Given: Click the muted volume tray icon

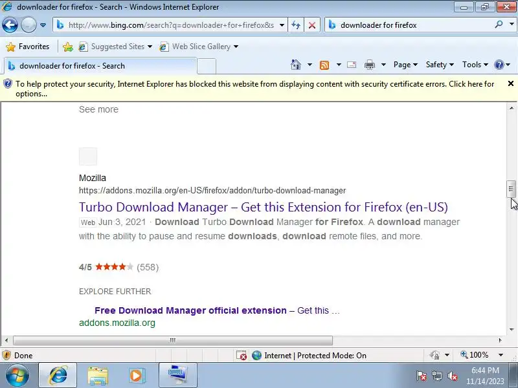Looking at the screenshot, I should (452, 376).
